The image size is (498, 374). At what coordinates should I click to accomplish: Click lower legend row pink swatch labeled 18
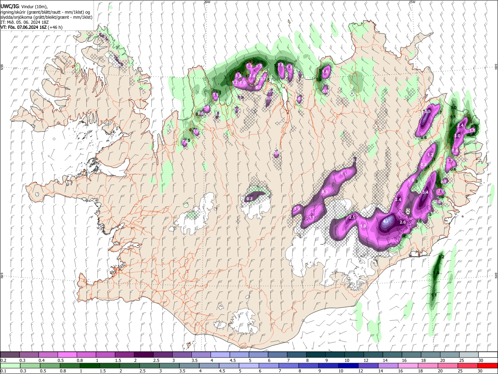(x=428, y=365)
